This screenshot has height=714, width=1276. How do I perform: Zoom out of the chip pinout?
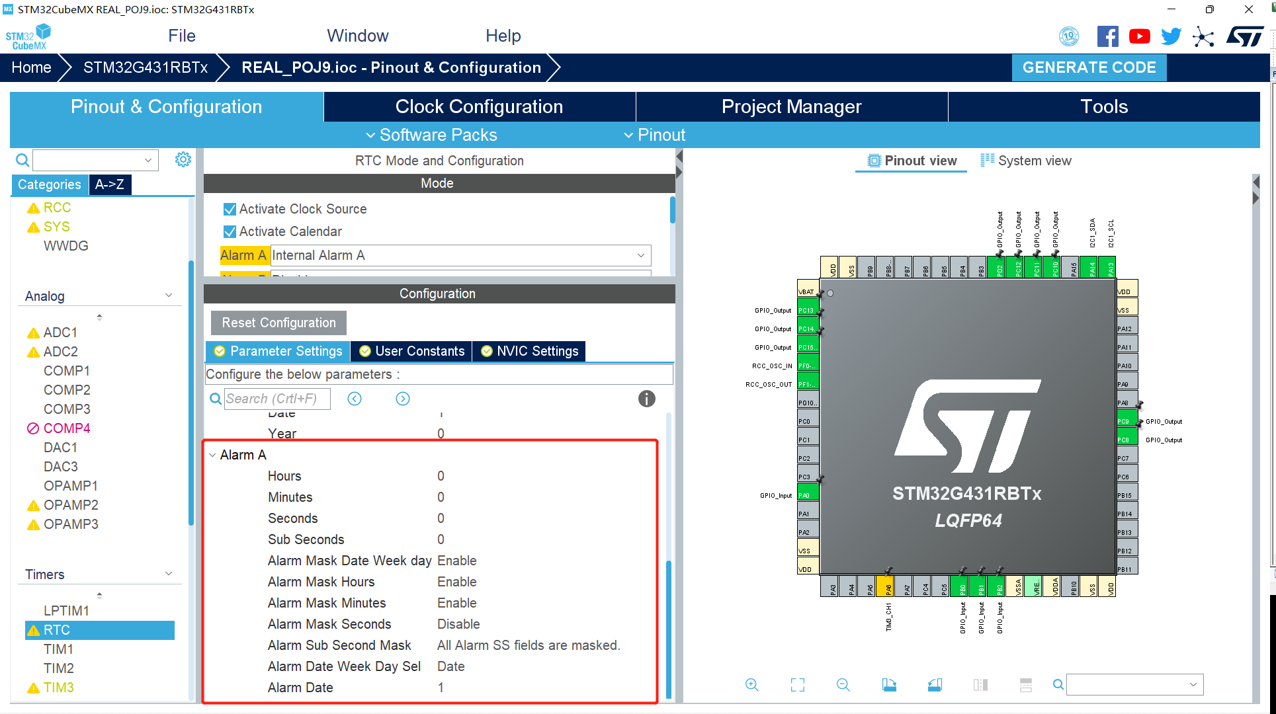[843, 685]
